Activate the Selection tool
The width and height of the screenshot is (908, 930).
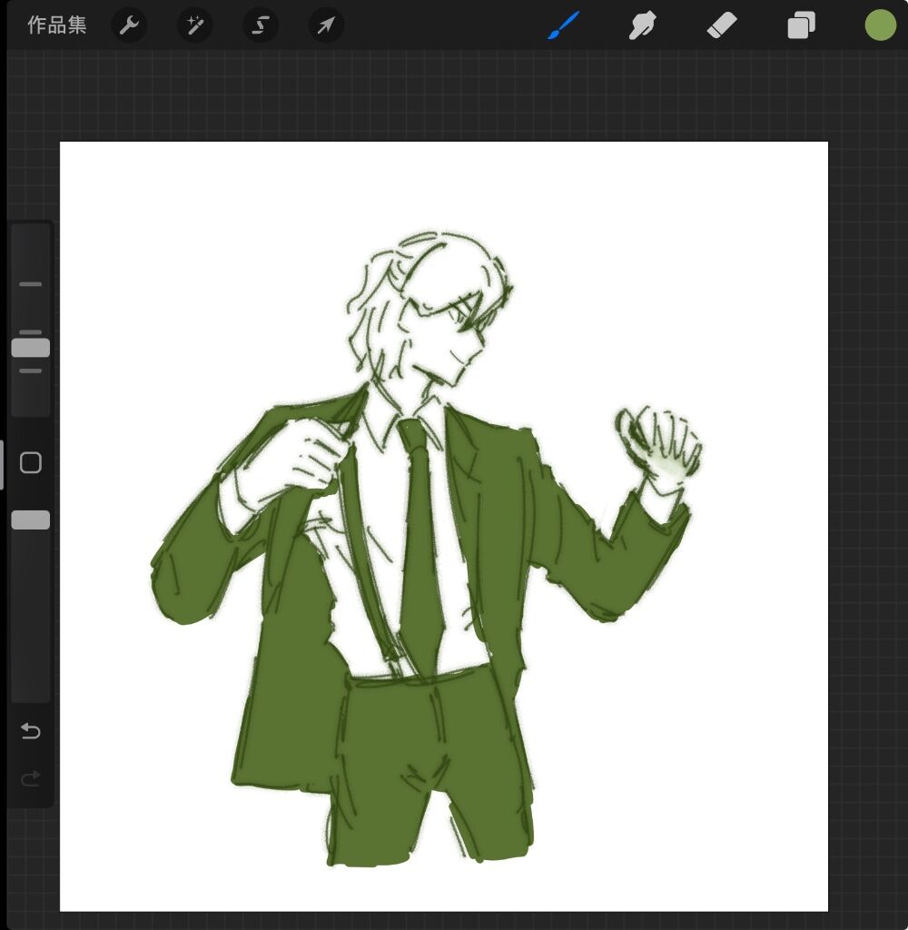[261, 25]
